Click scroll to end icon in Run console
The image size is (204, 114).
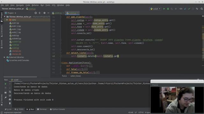(x=10, y=96)
